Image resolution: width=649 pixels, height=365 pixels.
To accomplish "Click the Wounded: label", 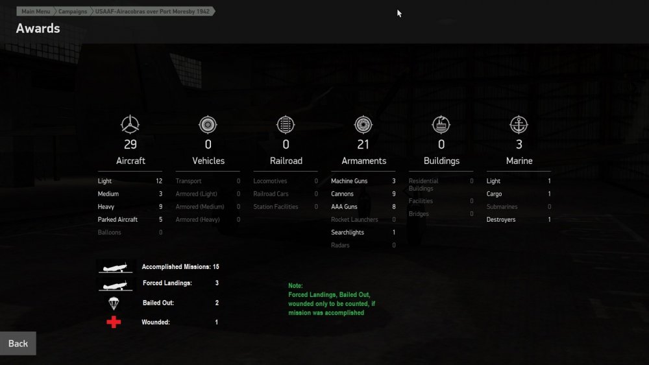I will pos(156,322).
